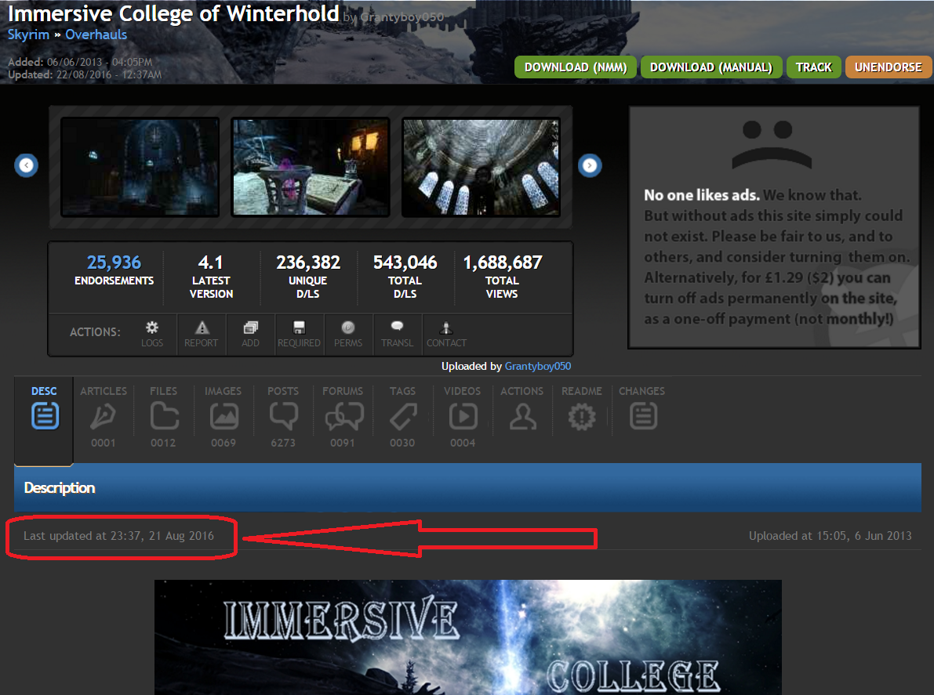
Task: Click the 25,936 endorsements count
Action: (114, 262)
